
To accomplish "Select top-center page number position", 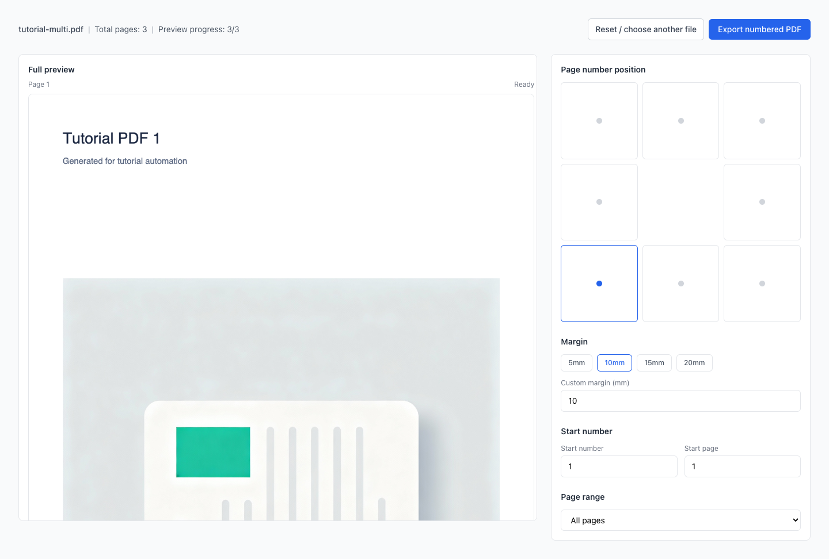I will pos(680,121).
